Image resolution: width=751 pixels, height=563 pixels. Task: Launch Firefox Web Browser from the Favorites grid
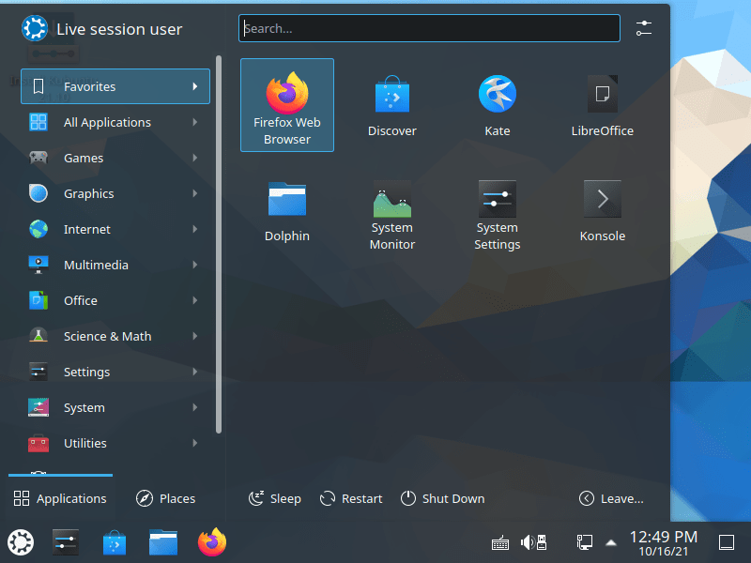(x=287, y=105)
